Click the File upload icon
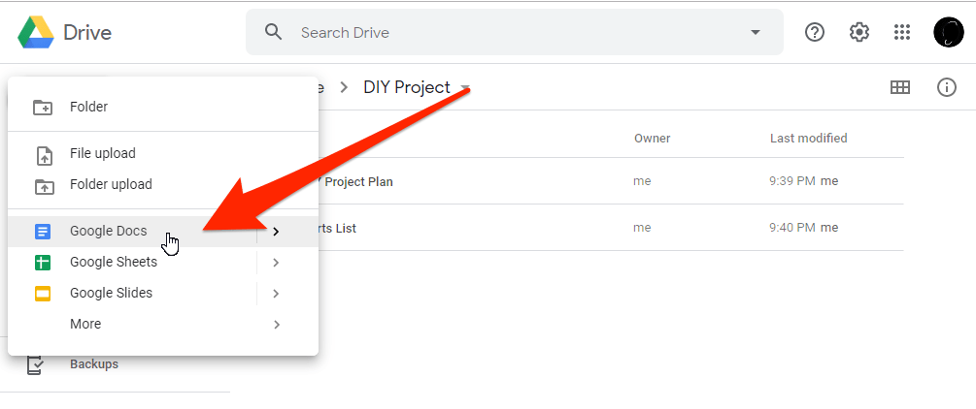Viewport: 976px width, 409px height. coord(45,155)
